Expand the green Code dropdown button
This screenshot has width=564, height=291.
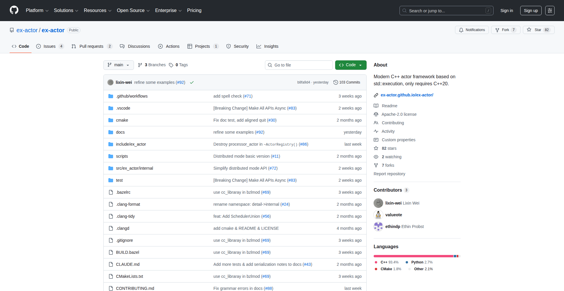coord(350,65)
